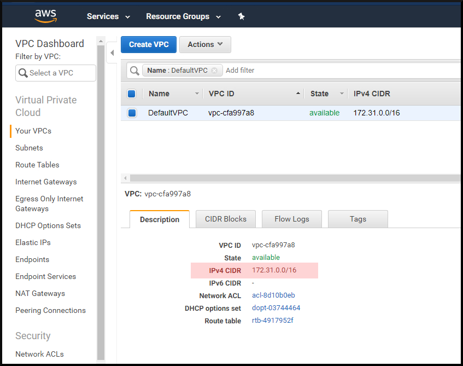Screen dimensions: 463x366
Task: Click the sort arrow on the VPC ID column
Action: [298, 94]
